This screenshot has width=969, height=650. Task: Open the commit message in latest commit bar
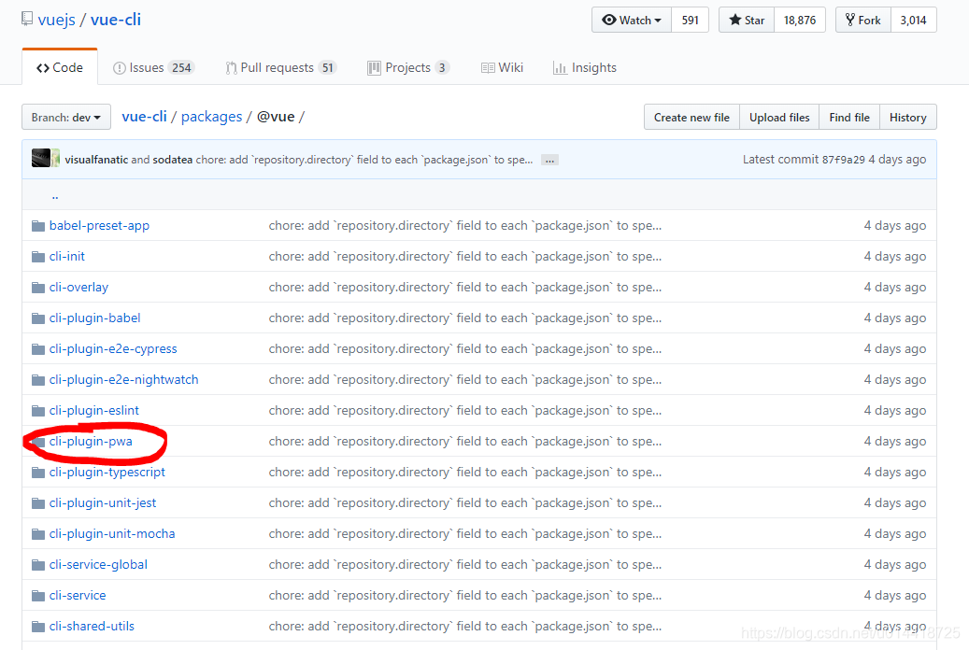(364, 160)
